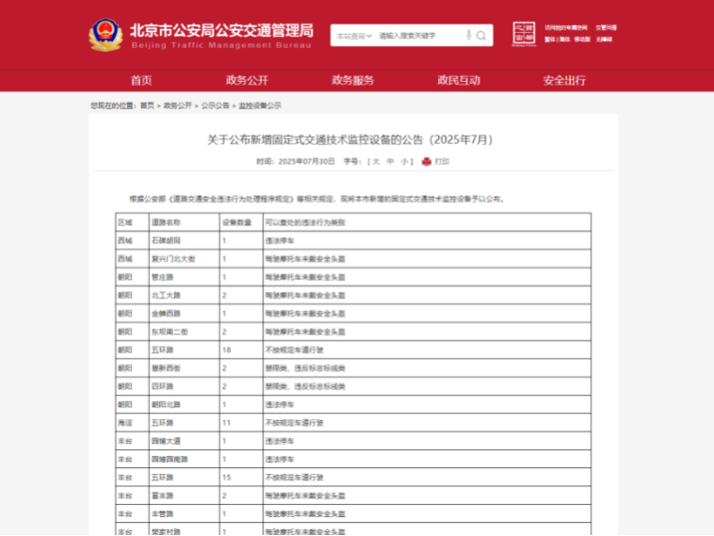The width and height of the screenshot is (714, 536).
Task: Click the voice search microphone icon
Action: [467, 36]
